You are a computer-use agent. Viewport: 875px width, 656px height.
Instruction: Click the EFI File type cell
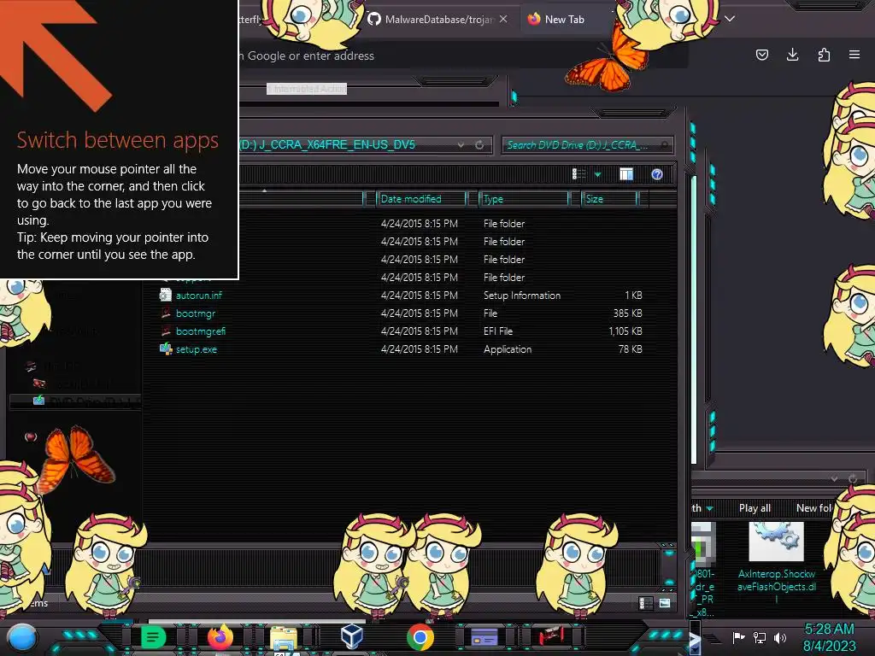pos(498,331)
